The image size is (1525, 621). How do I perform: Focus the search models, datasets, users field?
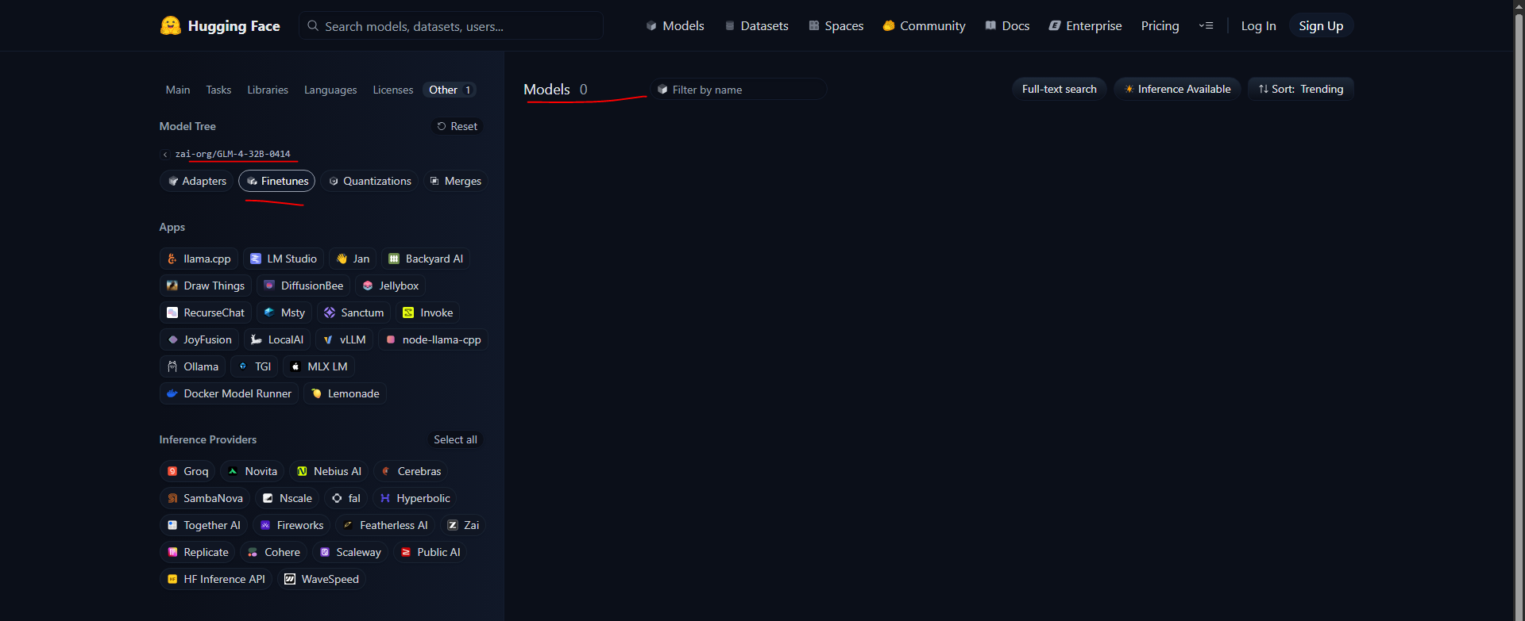(451, 26)
